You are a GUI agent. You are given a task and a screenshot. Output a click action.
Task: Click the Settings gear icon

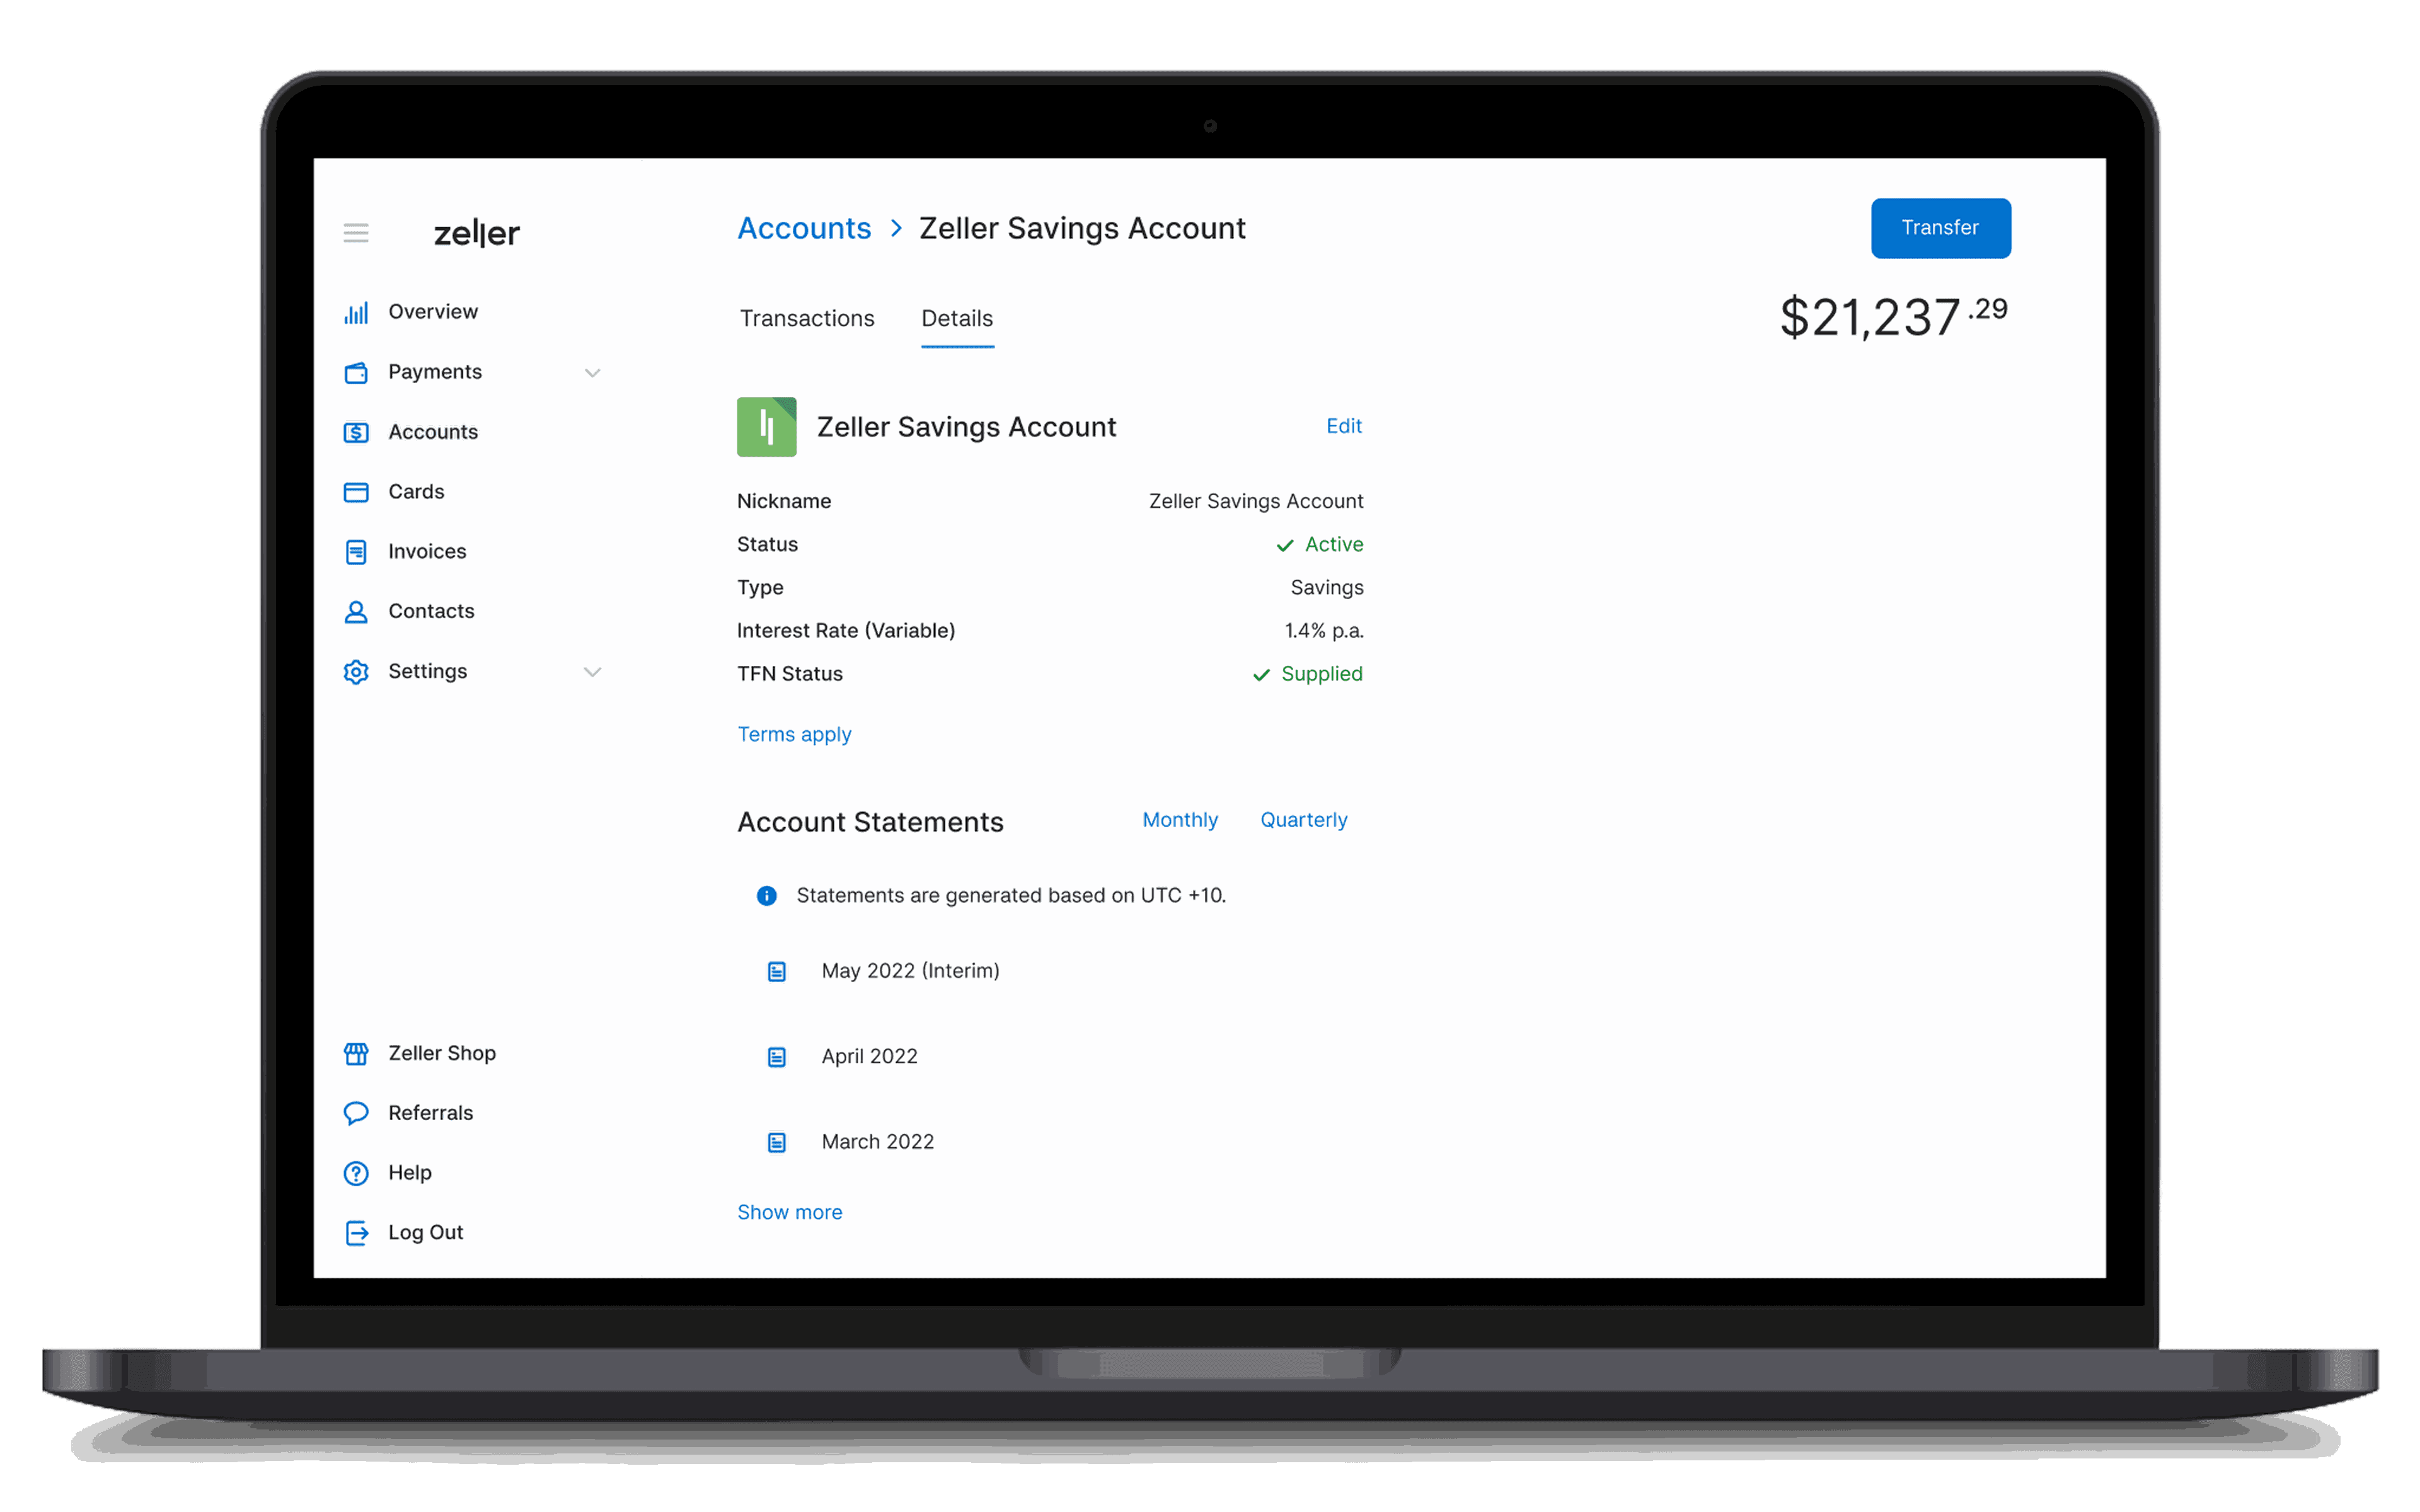(x=356, y=672)
